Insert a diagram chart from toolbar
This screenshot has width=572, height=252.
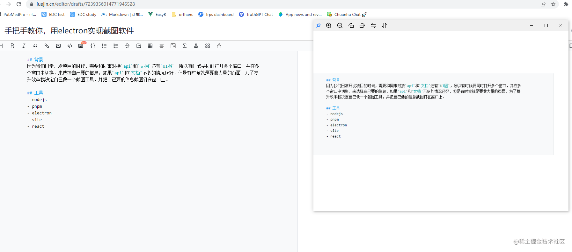point(196,46)
